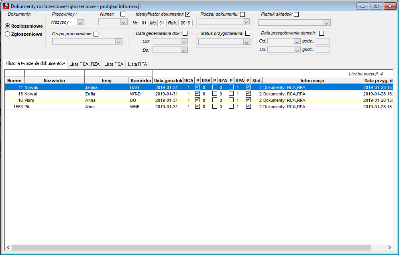
Task: Click the Do godz. time field
Action: pyautogui.click(x=323, y=50)
